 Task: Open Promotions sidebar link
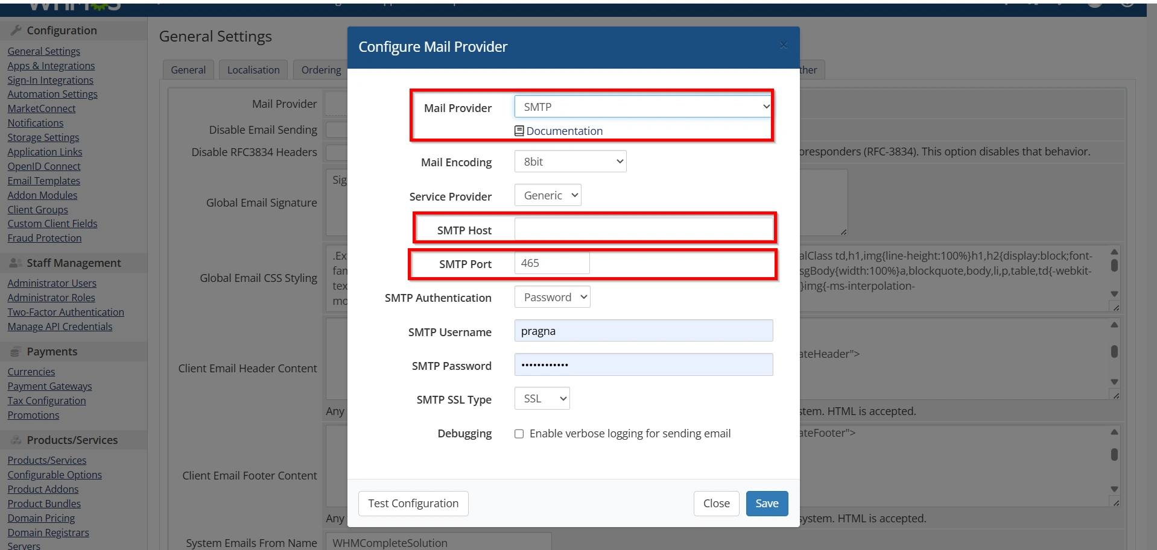click(x=33, y=415)
